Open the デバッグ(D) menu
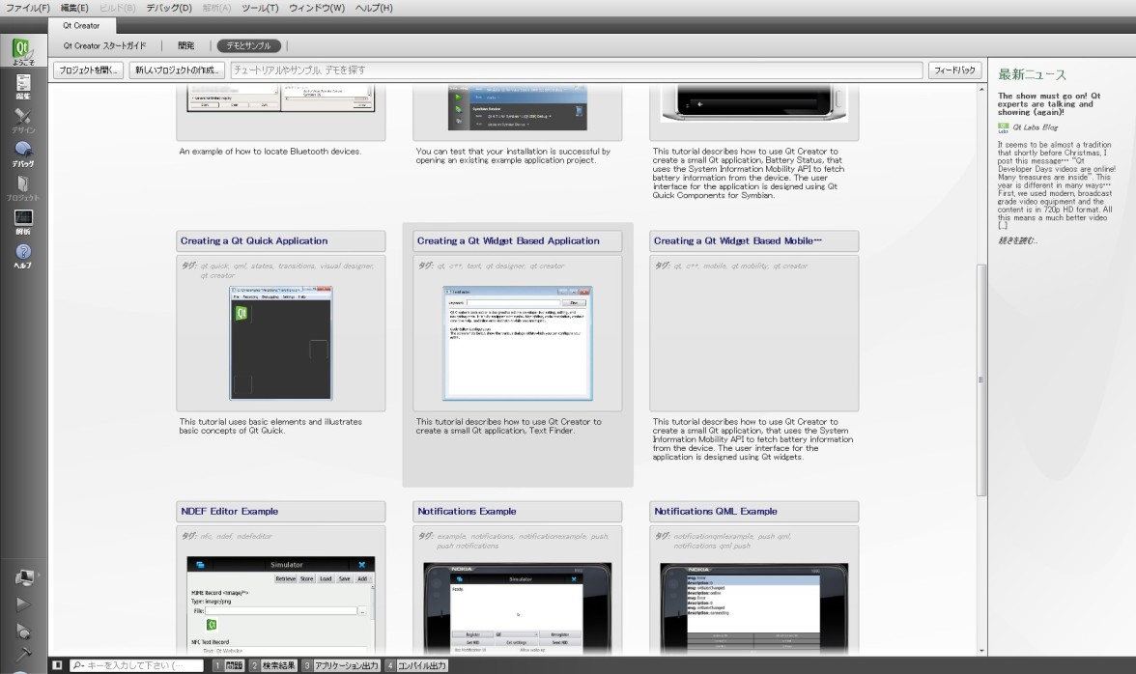Image resolution: width=1136 pixels, height=674 pixels. [x=169, y=7]
